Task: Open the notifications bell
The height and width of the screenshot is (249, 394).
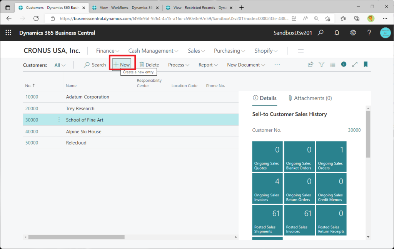Action: coord(337,33)
